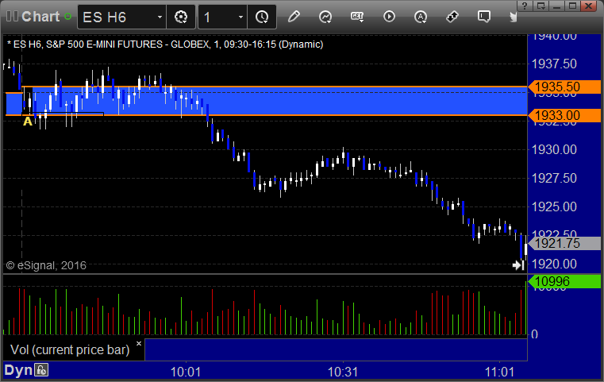604x382 pixels.
Task: Click the 1920.00 price axis label
Action: (x=554, y=264)
